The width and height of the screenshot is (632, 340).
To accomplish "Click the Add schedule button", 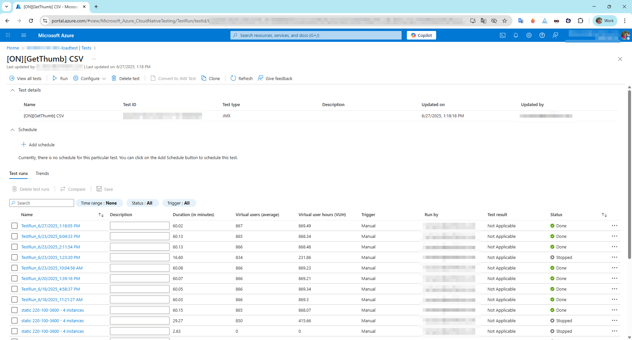I will coord(38,145).
